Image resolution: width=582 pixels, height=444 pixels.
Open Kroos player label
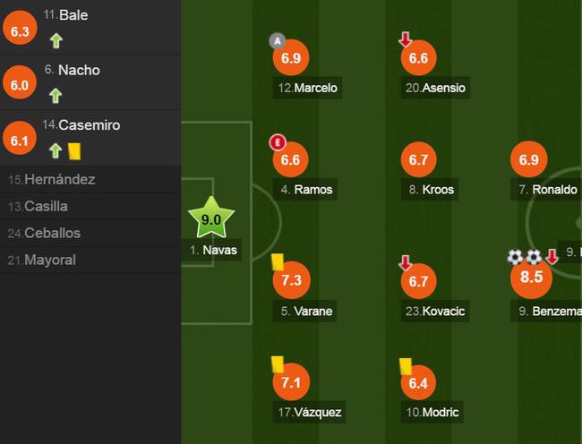pyautogui.click(x=430, y=190)
